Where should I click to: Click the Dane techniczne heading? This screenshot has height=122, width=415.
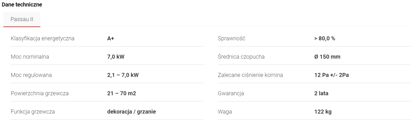pos(22,5)
